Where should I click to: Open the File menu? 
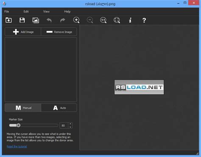coord(7,11)
